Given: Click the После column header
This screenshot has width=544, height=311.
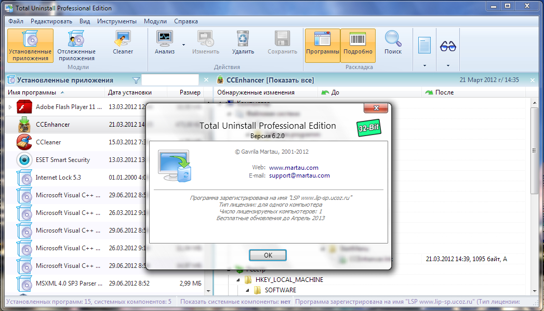Looking at the screenshot, I should click(473, 92).
